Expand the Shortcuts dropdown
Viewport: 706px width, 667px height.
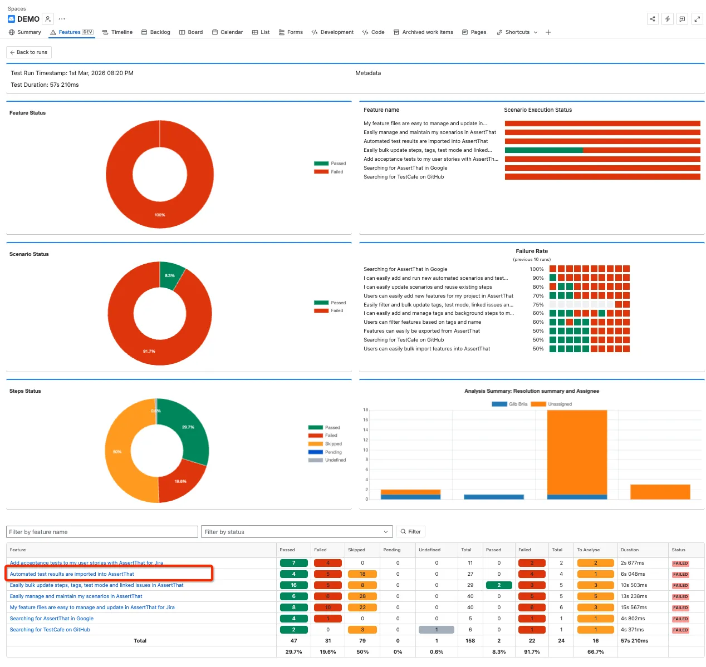(517, 32)
